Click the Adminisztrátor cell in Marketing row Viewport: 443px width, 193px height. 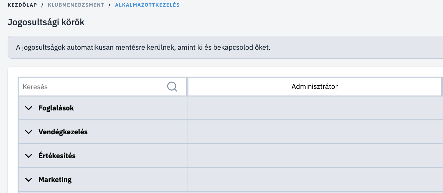[315, 180]
